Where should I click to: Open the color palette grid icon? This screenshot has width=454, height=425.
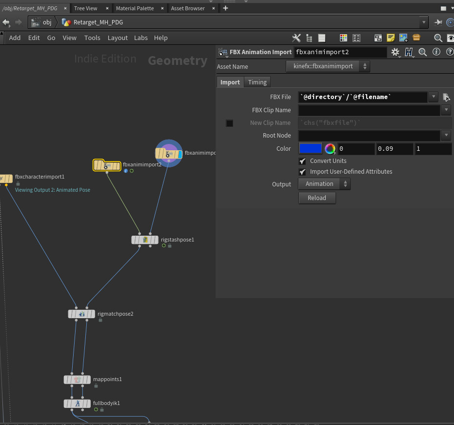coord(343,38)
